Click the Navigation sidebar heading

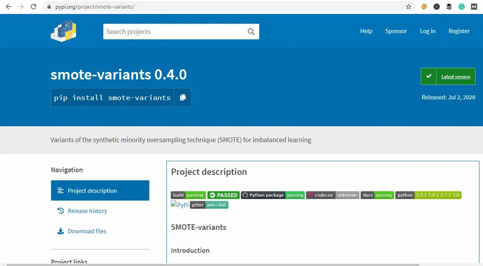point(67,170)
